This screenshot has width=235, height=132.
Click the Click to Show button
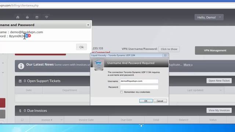(169, 49)
